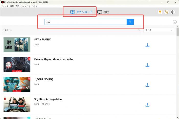Viewport: 179px width, 119px height.
Task: Open the ウィンドウ menu
Action: coord(26,6)
